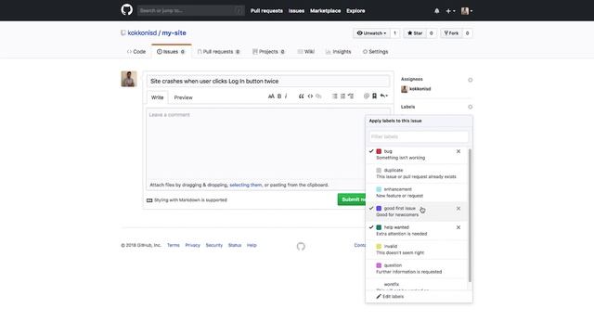Toggle the help wanted label

click(x=417, y=231)
